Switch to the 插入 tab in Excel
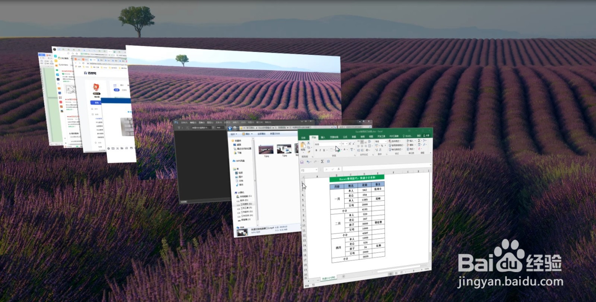596x302 pixels. pyautogui.click(x=323, y=138)
